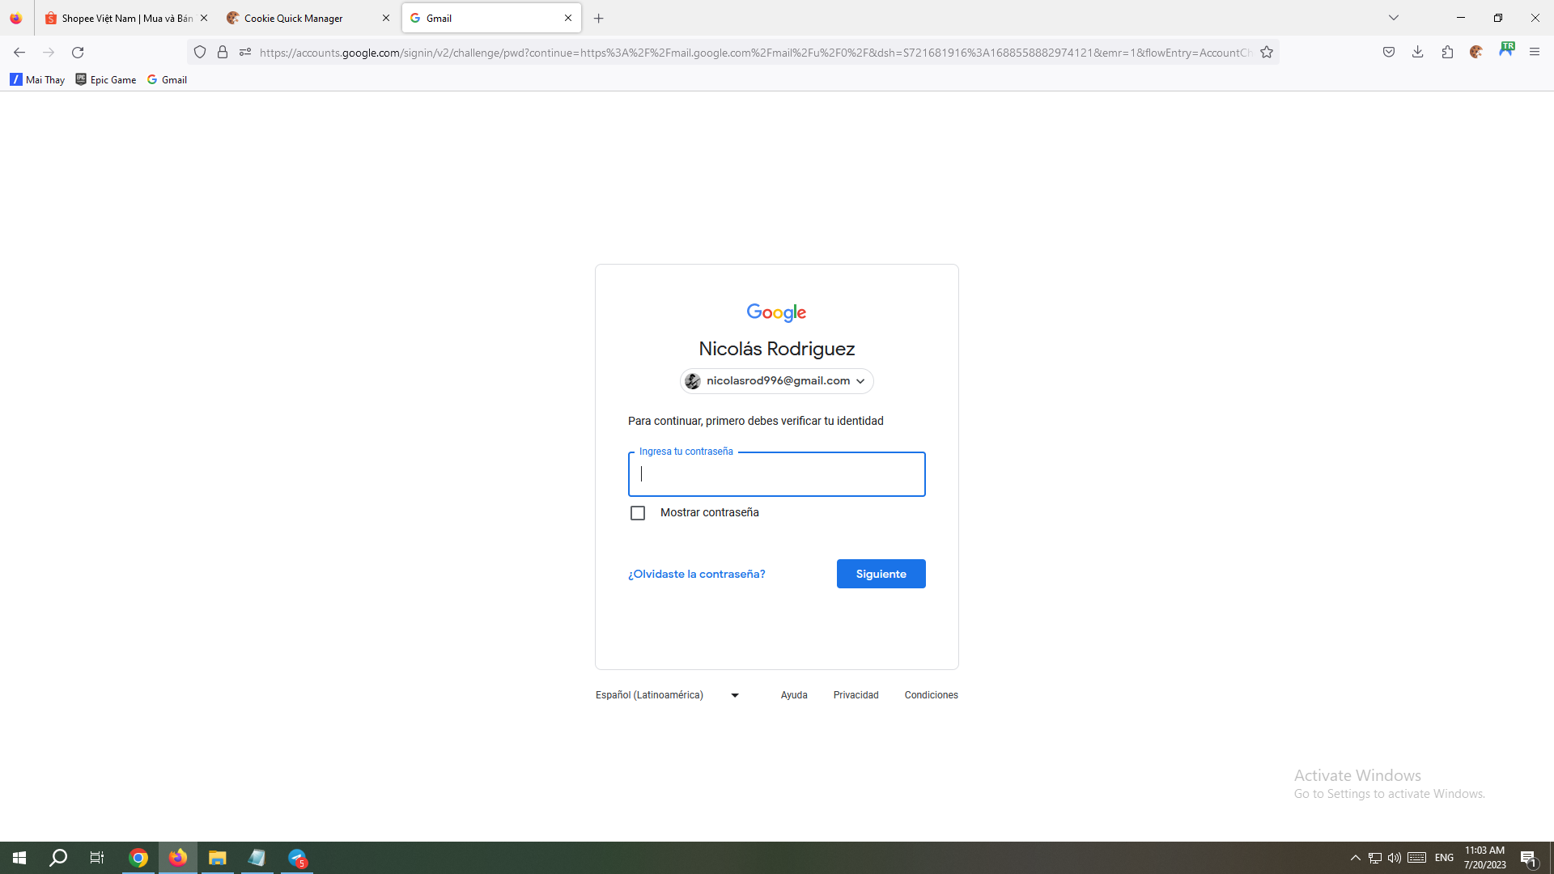This screenshot has height=874, width=1554.
Task: Open File Explorer from the taskbar
Action: pyautogui.click(x=217, y=858)
